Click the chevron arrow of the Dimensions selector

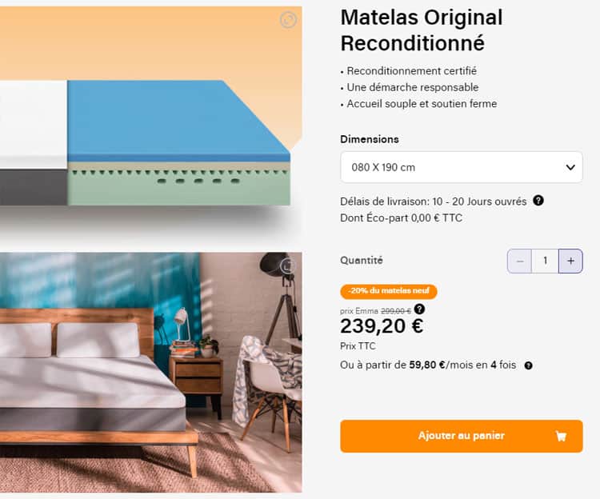tap(570, 167)
